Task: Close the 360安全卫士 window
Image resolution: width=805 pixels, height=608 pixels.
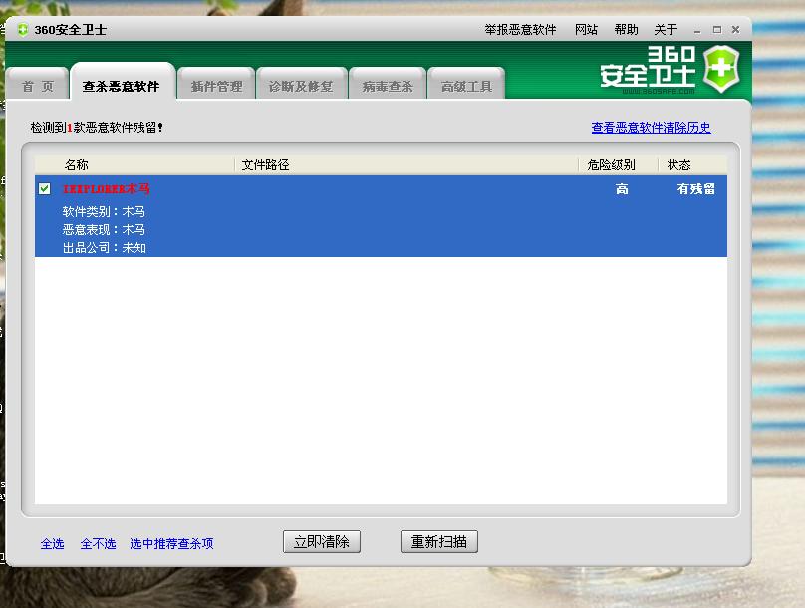Action: tap(735, 30)
